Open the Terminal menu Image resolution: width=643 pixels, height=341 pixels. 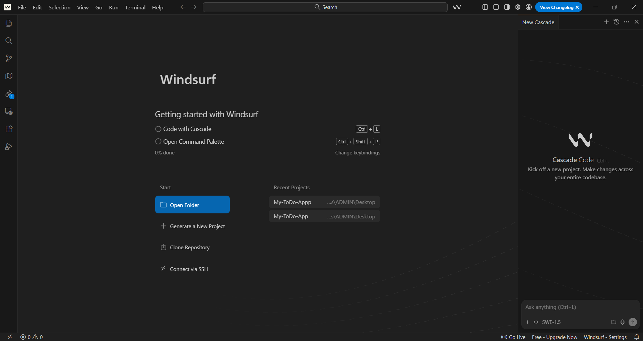pyautogui.click(x=135, y=7)
